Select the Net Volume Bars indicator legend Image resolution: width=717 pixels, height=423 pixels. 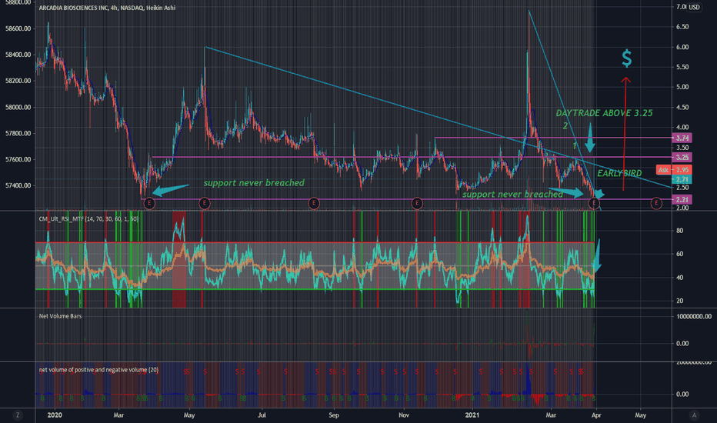point(60,316)
